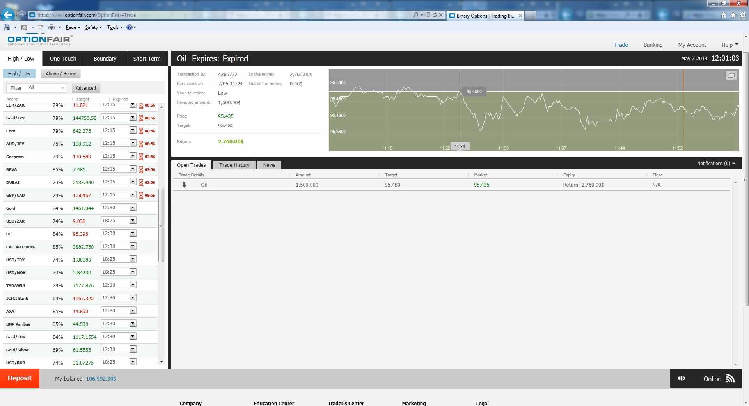The image size is (749, 406).
Task: Open the Advanced filter options
Action: (x=85, y=88)
